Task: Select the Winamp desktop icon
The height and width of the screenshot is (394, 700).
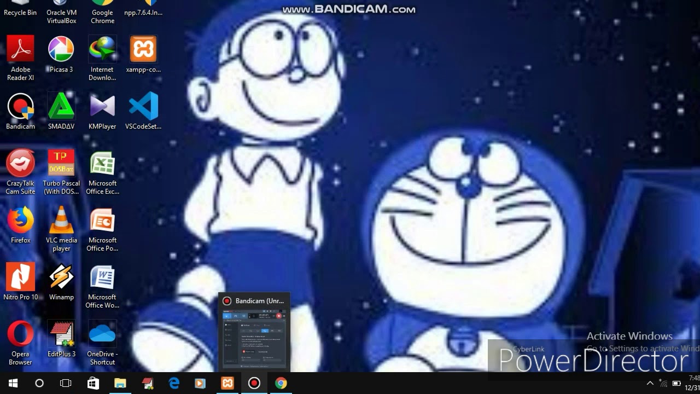Action: [x=61, y=282]
